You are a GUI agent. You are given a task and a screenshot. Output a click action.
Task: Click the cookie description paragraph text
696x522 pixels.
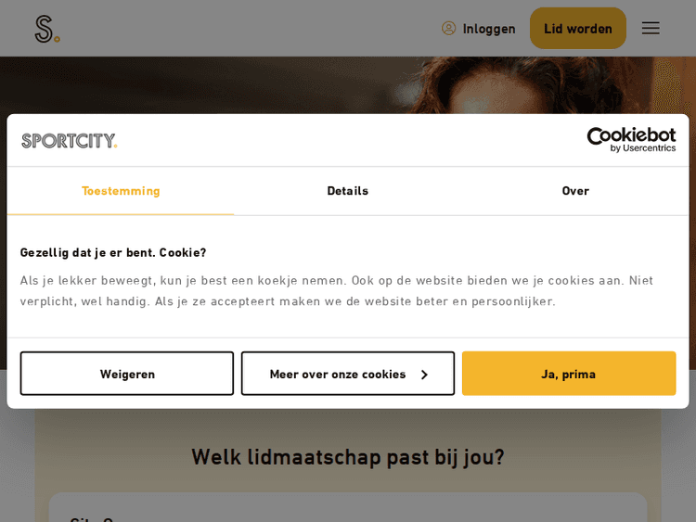point(337,290)
